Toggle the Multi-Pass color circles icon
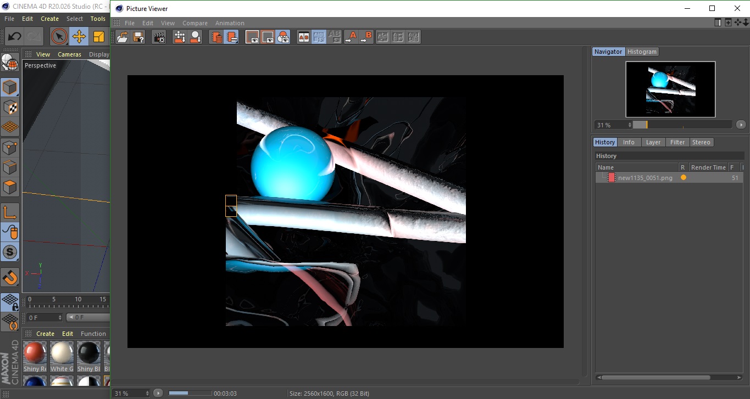 pyautogui.click(x=283, y=37)
